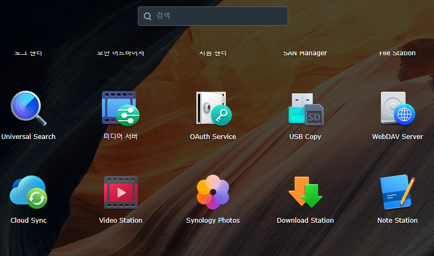Click the 'File Station' label at top
Viewport: 434px width, 256px height.
coord(398,53)
